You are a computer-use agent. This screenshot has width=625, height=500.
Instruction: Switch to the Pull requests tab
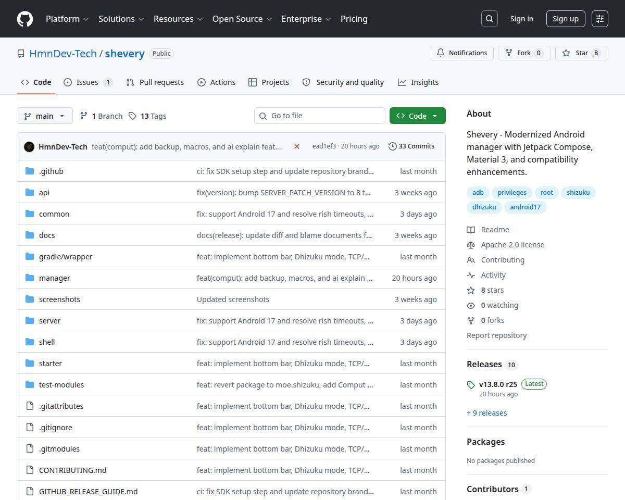pos(155,82)
